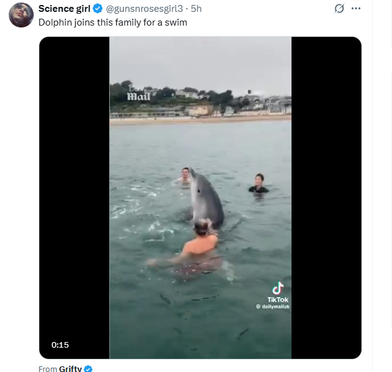Viewport: 392px width, 372px height.
Task: Play the video by clicking the dolphin
Action: tap(205, 198)
